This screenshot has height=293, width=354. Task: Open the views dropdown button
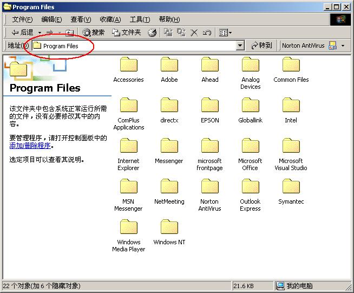[225, 32]
